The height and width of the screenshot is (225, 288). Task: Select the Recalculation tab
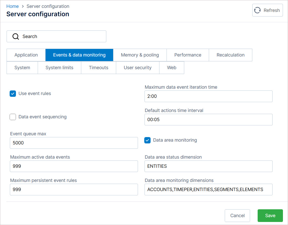click(x=231, y=55)
